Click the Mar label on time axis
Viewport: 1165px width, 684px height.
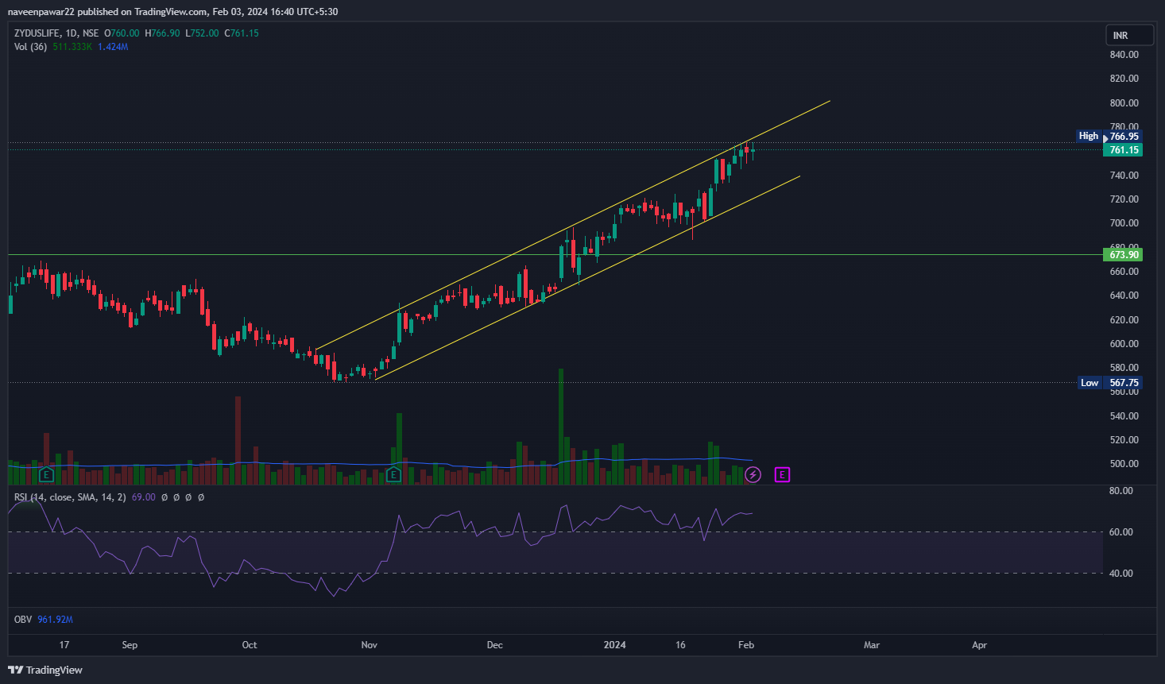pyautogui.click(x=872, y=645)
